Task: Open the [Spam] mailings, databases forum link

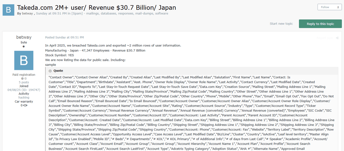Action: tap(120, 13)
